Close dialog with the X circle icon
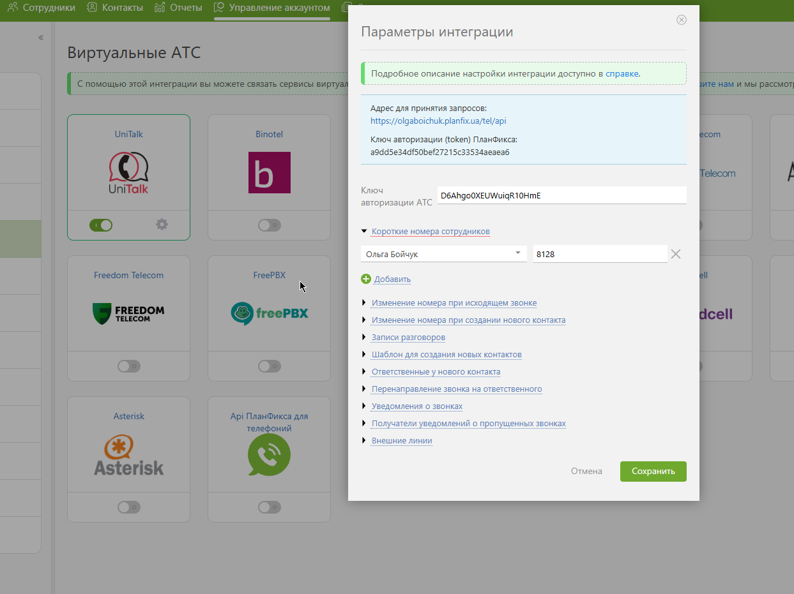 [682, 20]
